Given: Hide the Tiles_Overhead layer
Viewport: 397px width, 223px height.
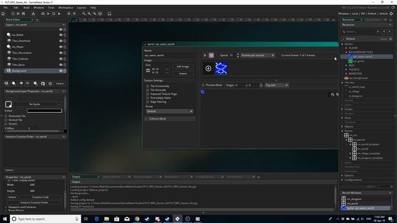Looking at the screenshot, I should [61, 41].
